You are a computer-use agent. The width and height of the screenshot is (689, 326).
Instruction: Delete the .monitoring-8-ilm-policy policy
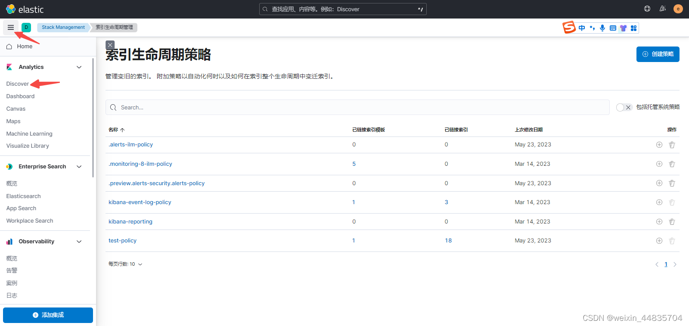(672, 164)
